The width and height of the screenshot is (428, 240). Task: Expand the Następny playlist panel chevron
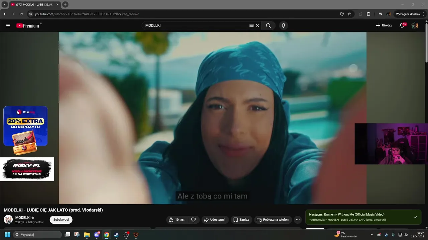[415, 217]
